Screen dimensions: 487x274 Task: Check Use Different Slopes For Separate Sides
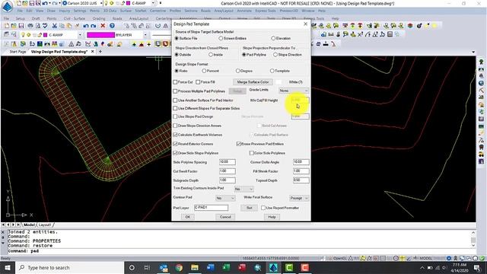click(175, 108)
